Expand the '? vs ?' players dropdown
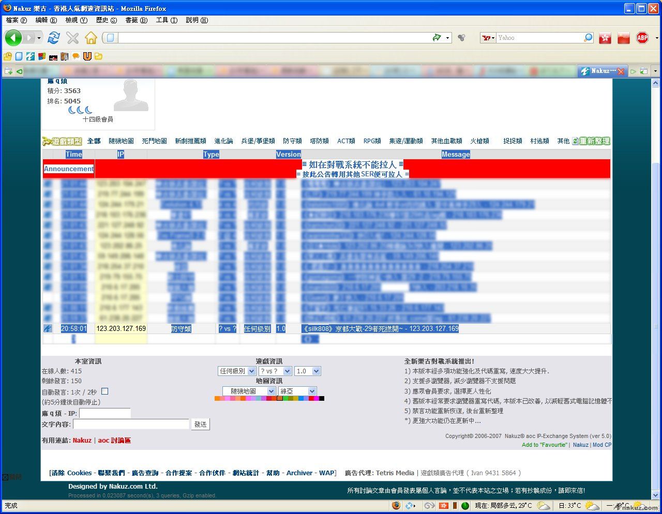The height and width of the screenshot is (514, 662). 275,371
